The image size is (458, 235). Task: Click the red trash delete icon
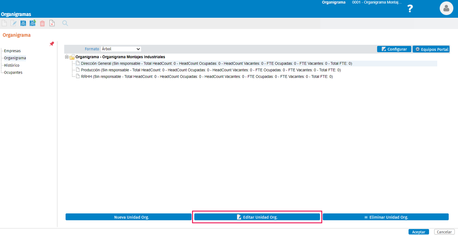click(x=42, y=23)
